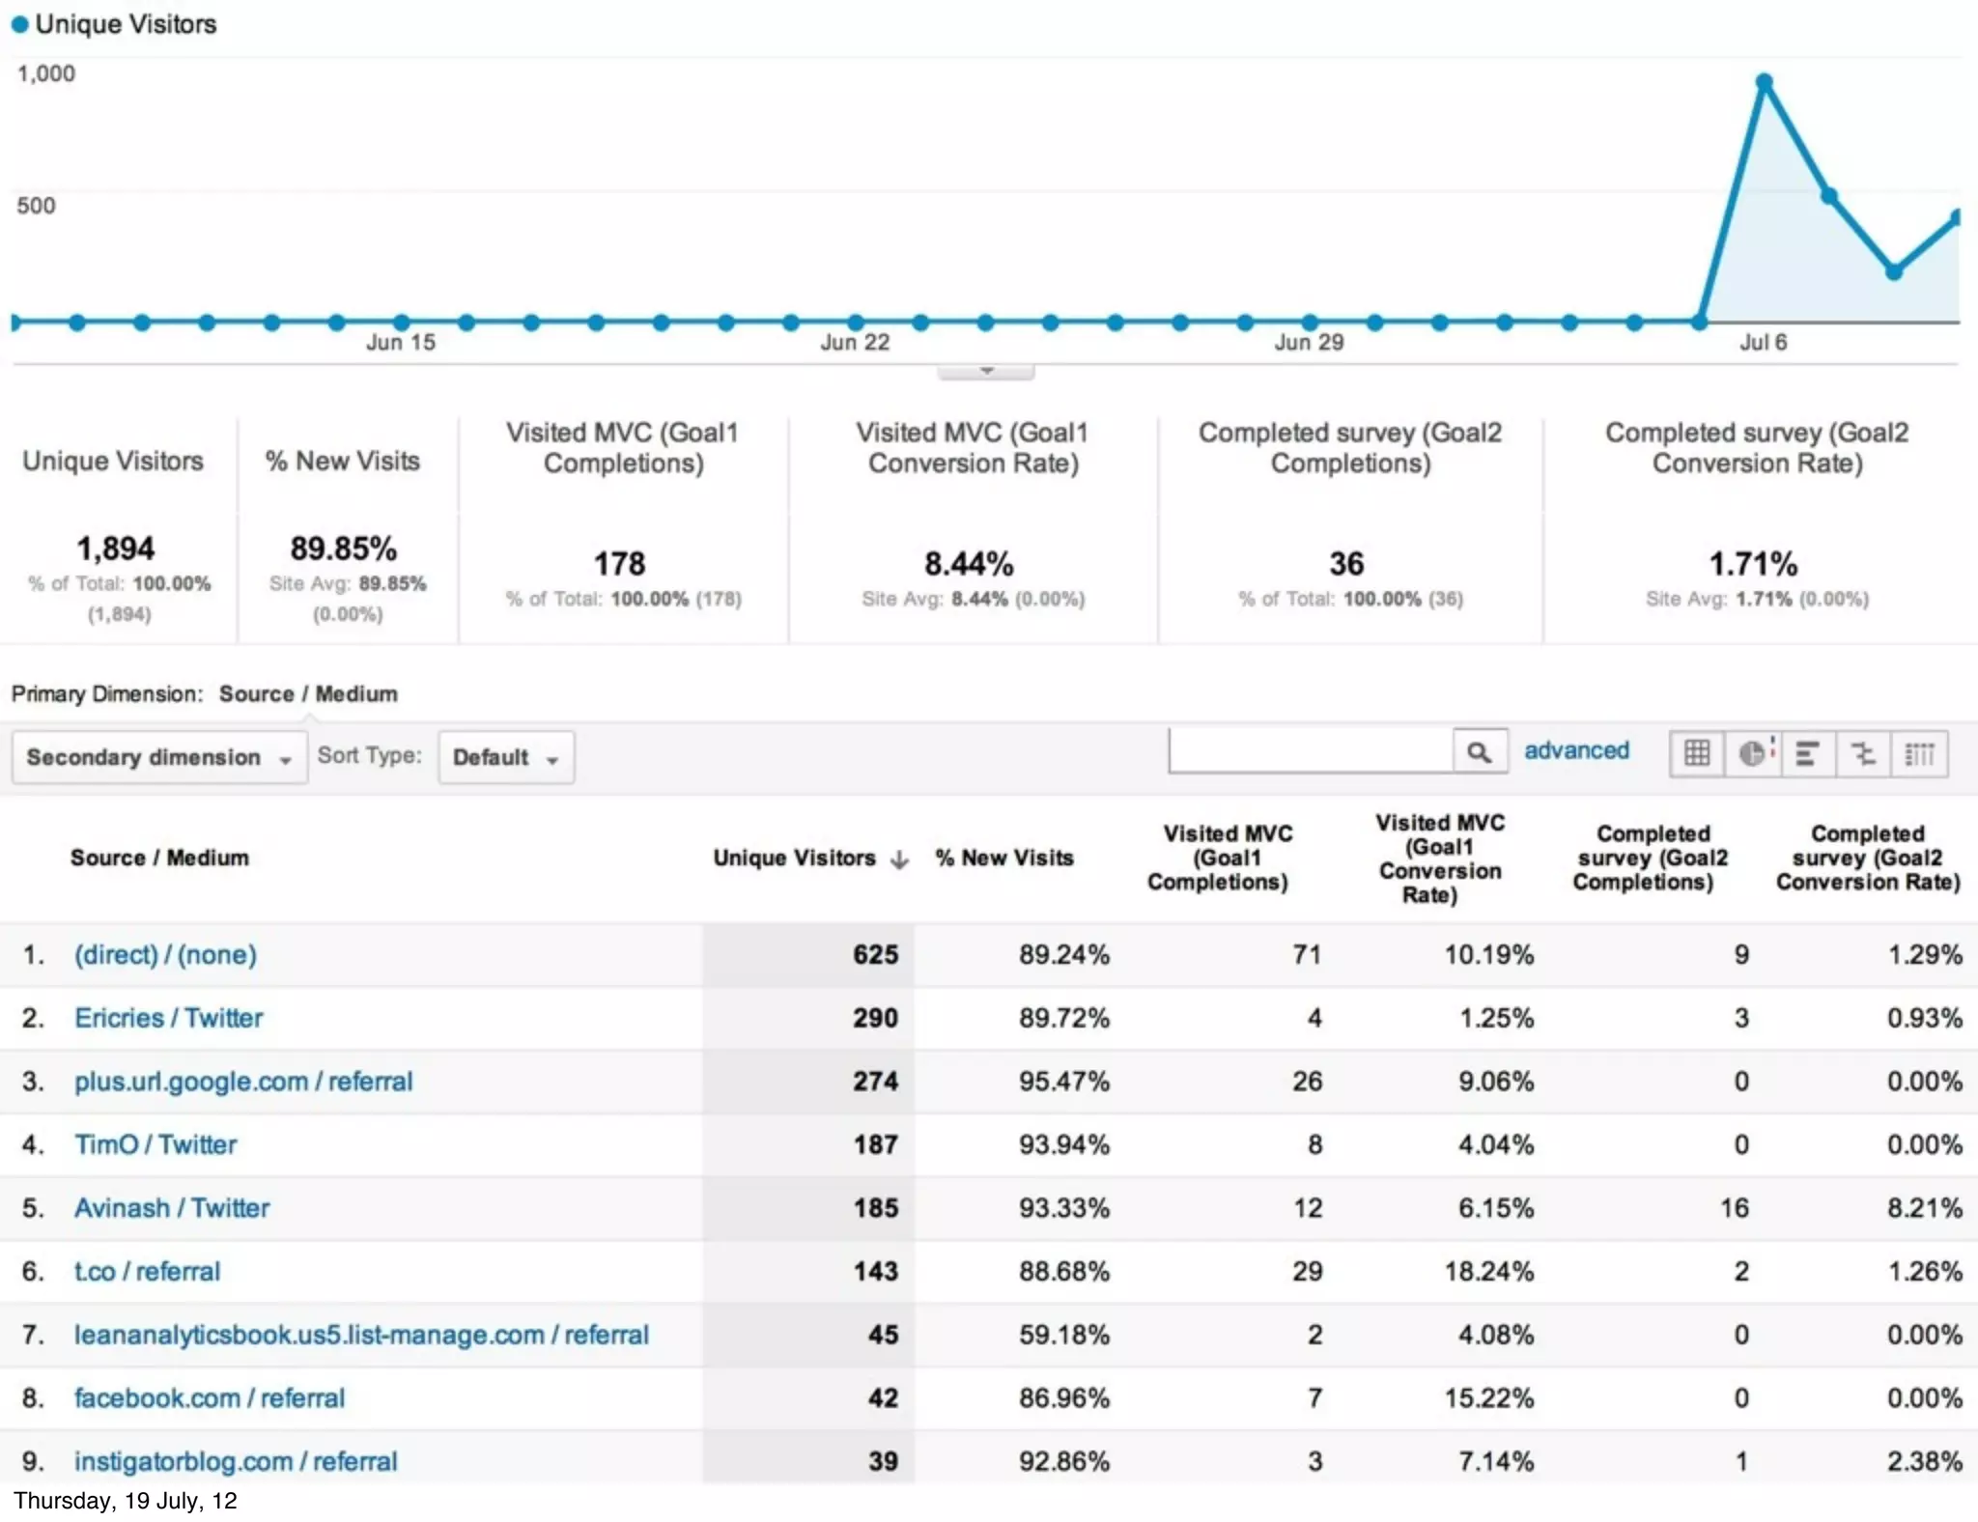Collapse chart using the handle below the graph

click(986, 371)
